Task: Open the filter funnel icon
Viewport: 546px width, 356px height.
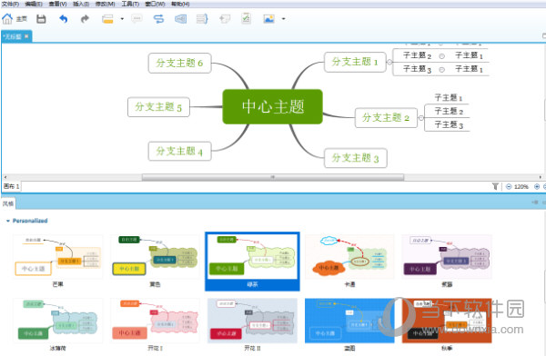Action: pos(495,187)
